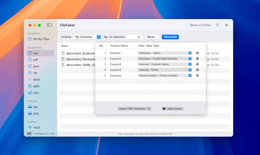The image size is (260, 155).
Task: Click the document_5column file icon
Action: 63,53
